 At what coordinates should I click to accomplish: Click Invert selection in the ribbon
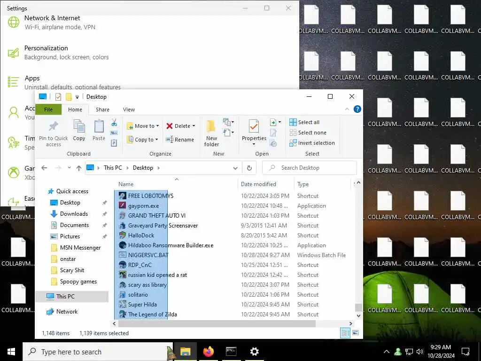[312, 143]
